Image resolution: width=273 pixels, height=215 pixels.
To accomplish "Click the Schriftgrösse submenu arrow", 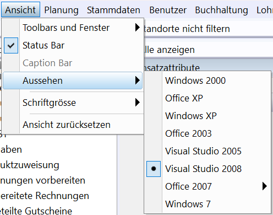I will (137, 103).
